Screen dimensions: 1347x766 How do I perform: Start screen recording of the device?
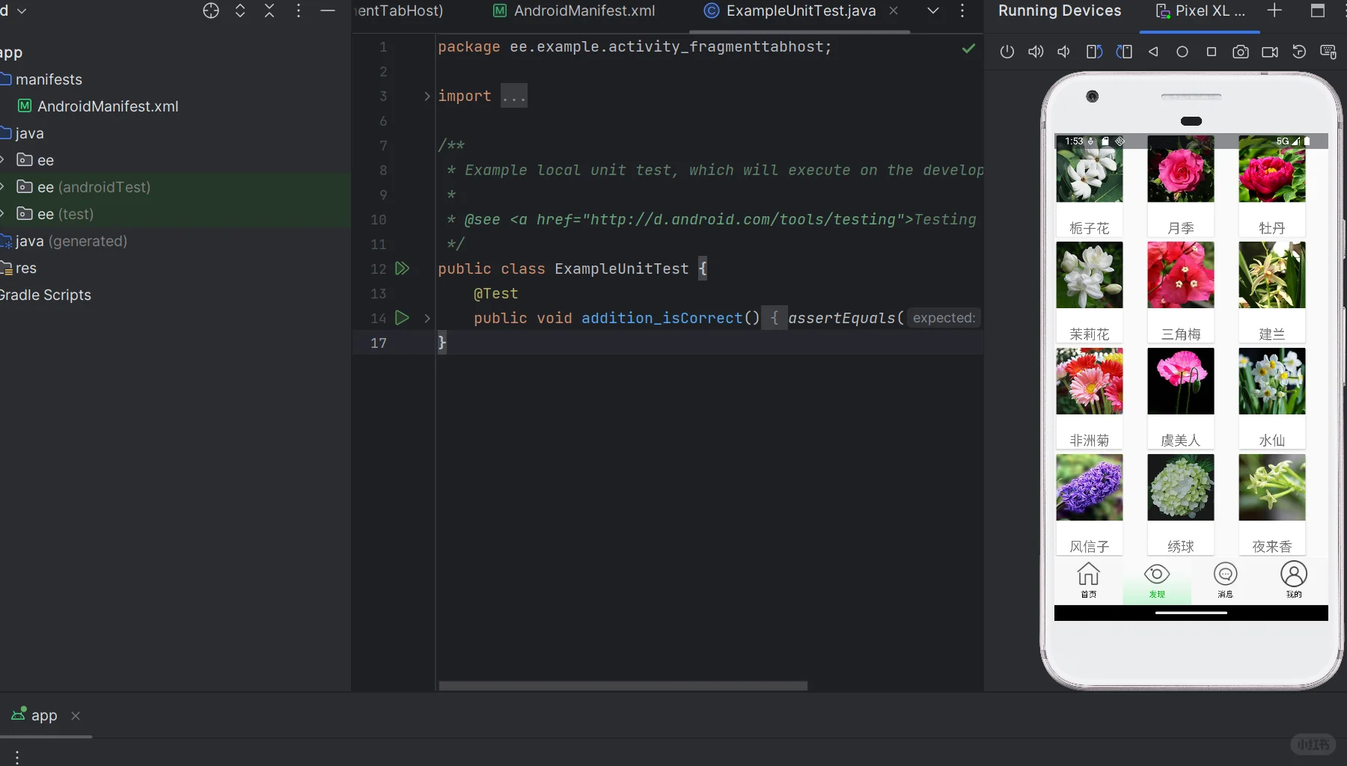1270,52
